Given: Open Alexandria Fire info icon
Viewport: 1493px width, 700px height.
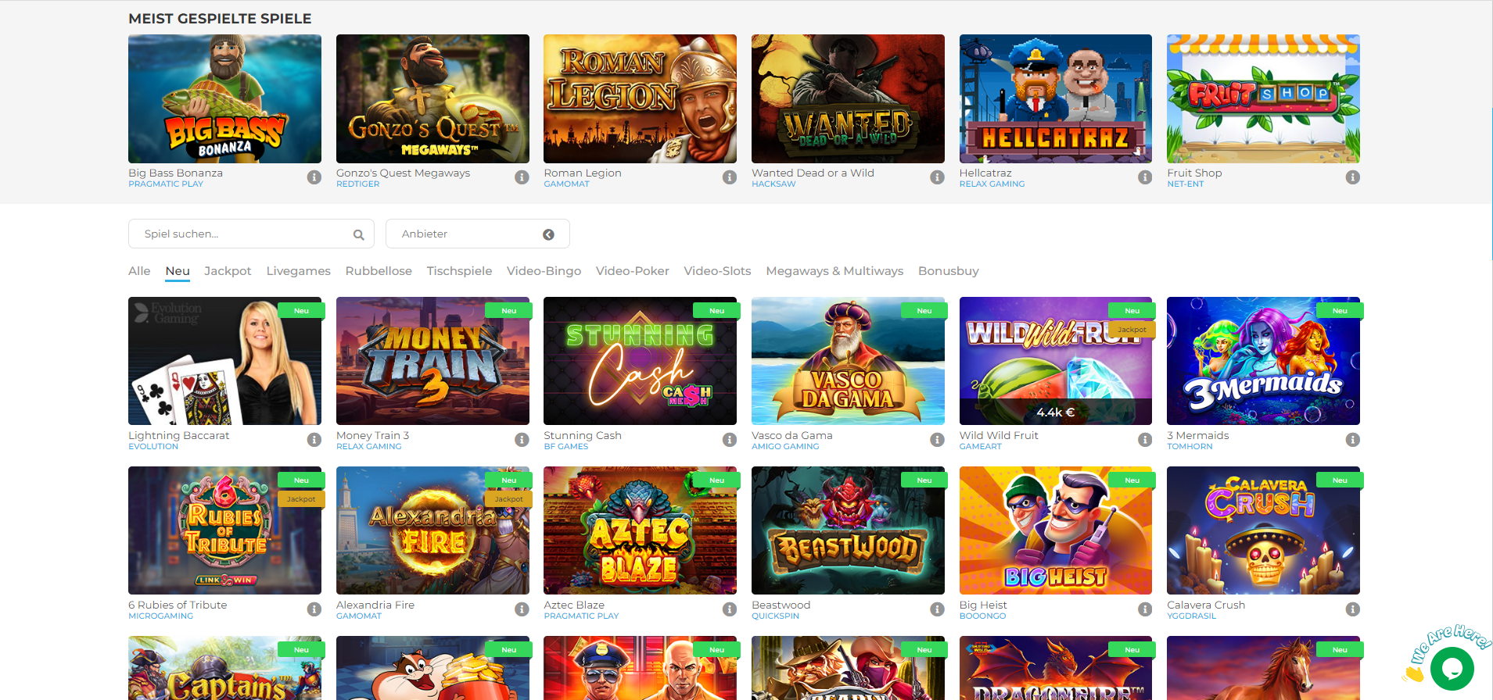Looking at the screenshot, I should tap(522, 609).
